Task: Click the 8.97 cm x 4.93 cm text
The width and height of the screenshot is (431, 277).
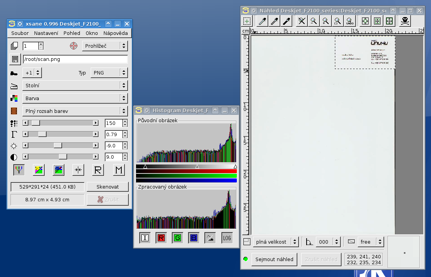Action: pos(47,200)
